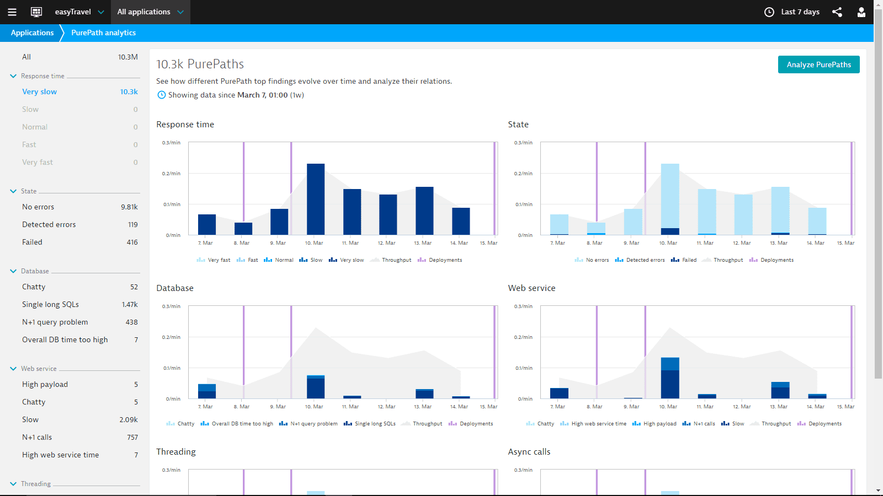Collapse the State filter section
The height and width of the screenshot is (496, 883).
[13, 191]
